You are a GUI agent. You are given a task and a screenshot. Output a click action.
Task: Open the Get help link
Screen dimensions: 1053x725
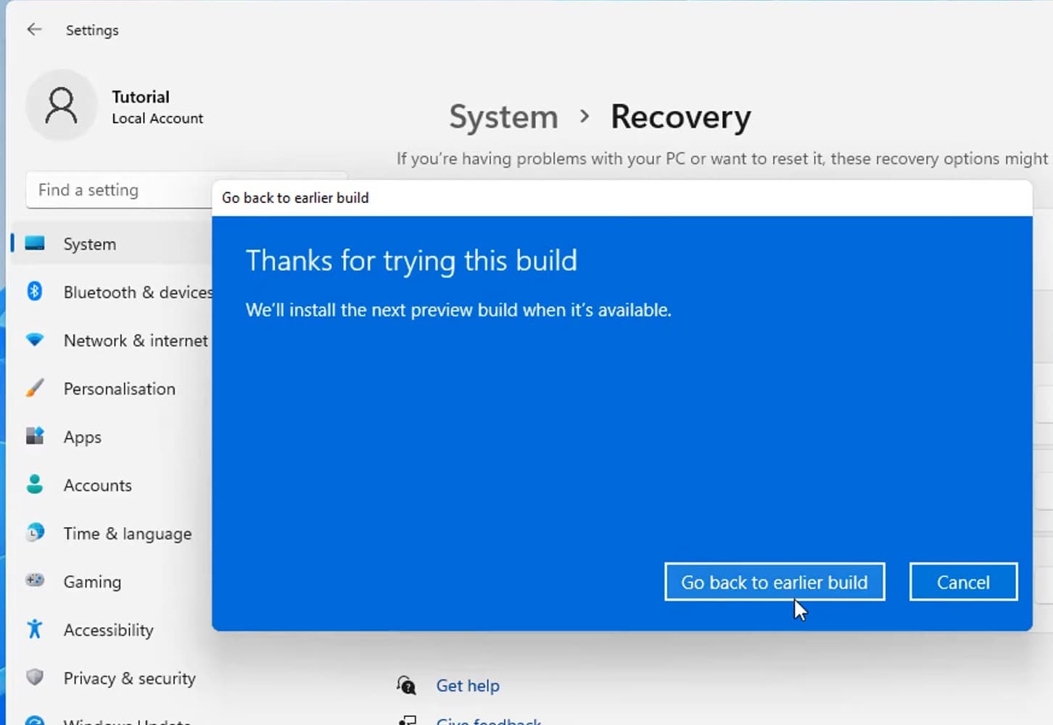tap(468, 686)
